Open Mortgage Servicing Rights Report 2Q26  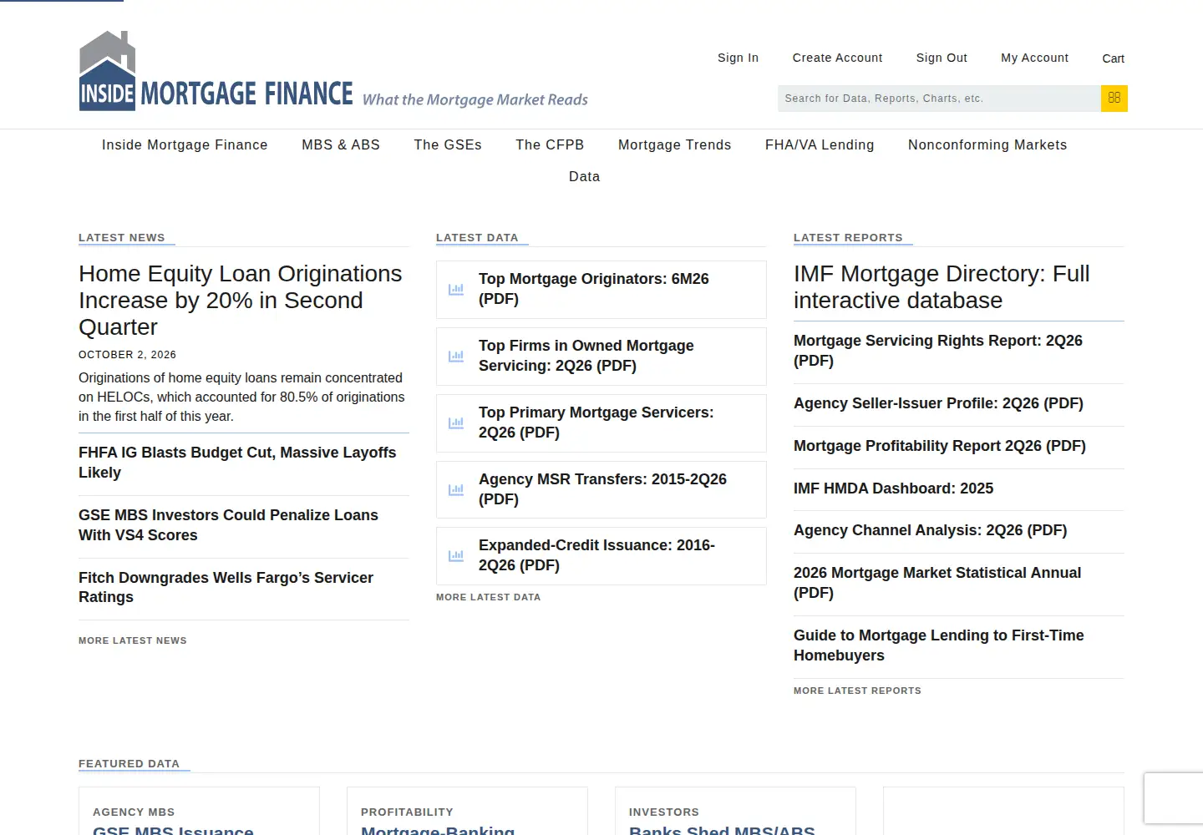(x=938, y=351)
